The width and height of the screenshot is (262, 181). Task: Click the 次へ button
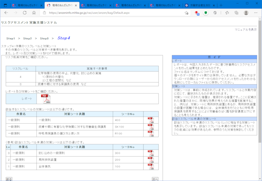(155, 179)
